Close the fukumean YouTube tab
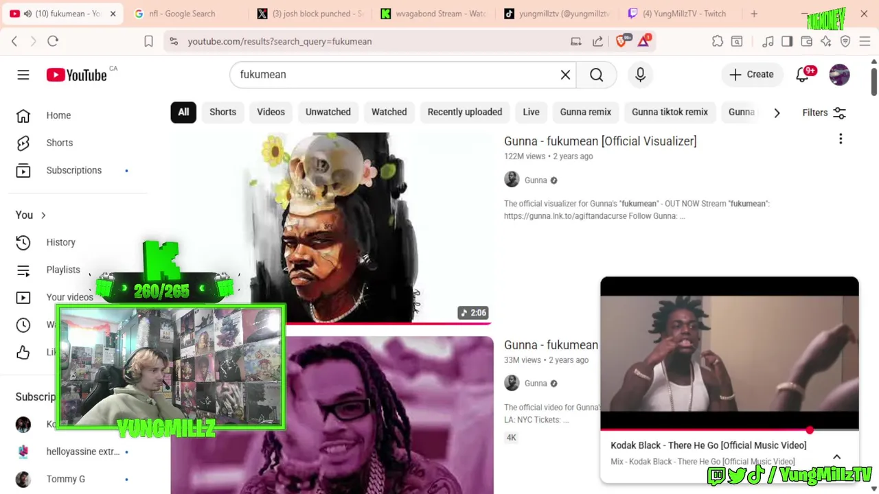Image resolution: width=879 pixels, height=494 pixels. point(113,14)
